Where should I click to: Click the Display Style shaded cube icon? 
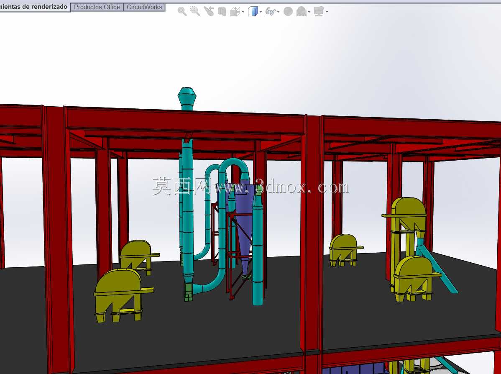(253, 12)
